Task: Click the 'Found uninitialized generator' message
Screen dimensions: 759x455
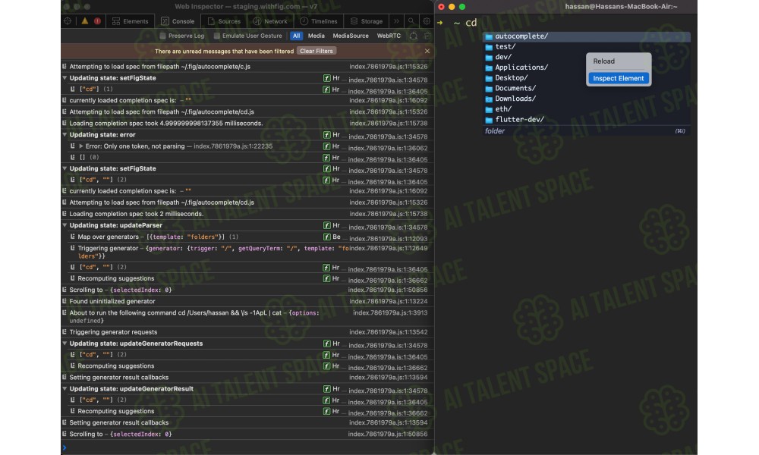Action: click(112, 301)
